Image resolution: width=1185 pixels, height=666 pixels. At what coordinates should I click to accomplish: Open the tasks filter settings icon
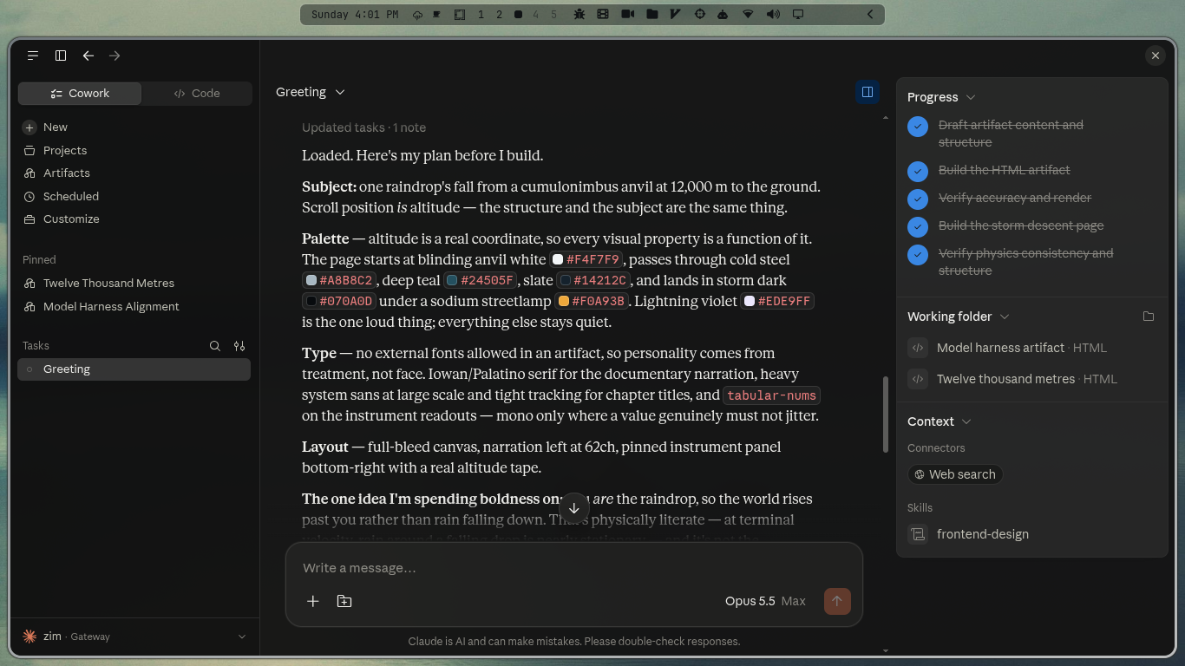(239, 346)
